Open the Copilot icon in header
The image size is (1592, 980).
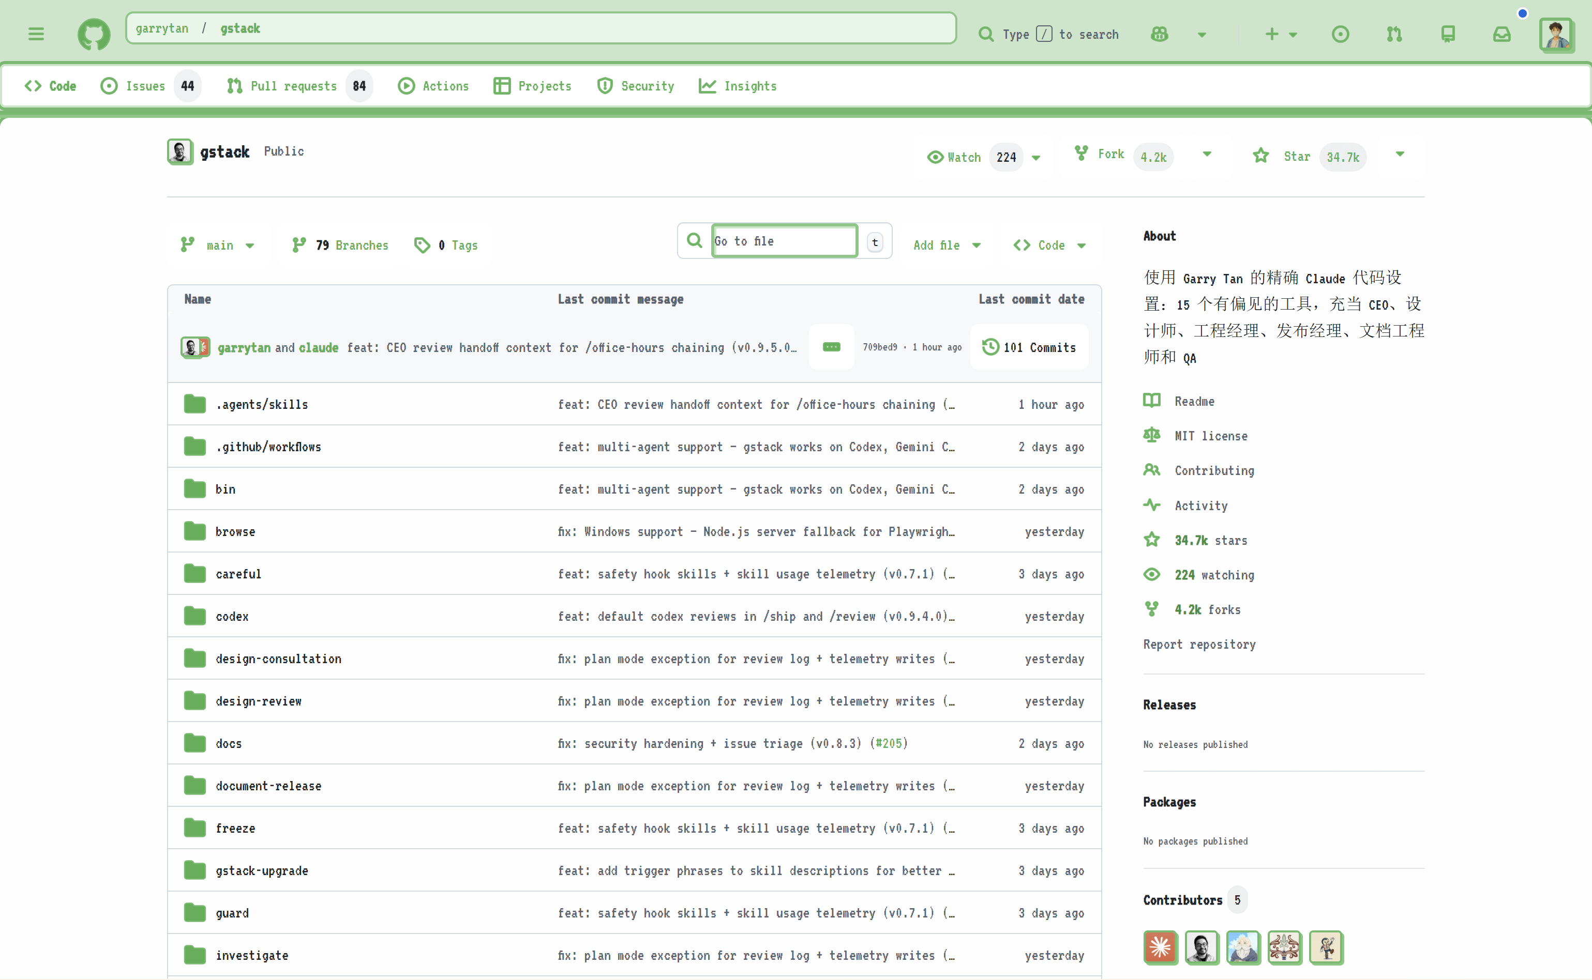pyautogui.click(x=1160, y=34)
